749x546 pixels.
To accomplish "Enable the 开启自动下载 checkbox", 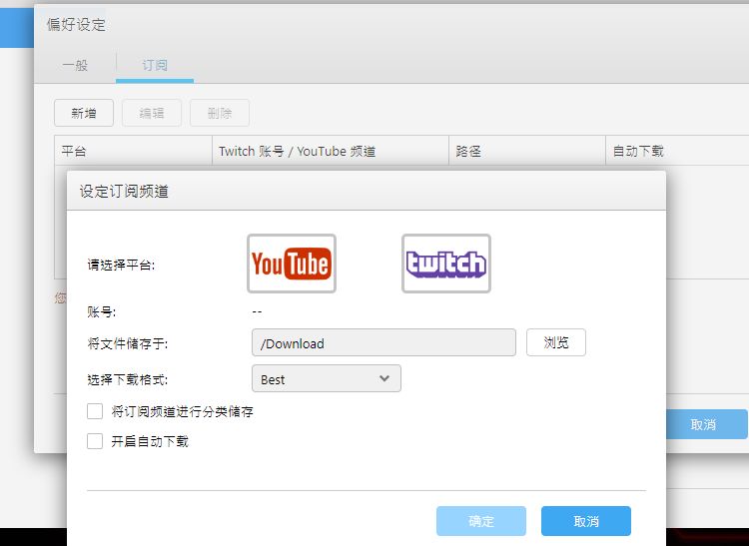I will pyautogui.click(x=95, y=441).
